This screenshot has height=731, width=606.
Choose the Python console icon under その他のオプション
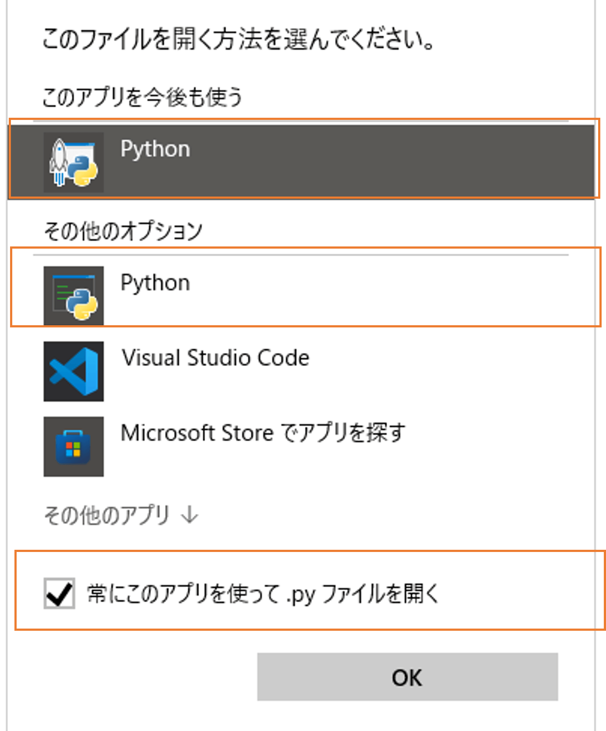tap(74, 296)
